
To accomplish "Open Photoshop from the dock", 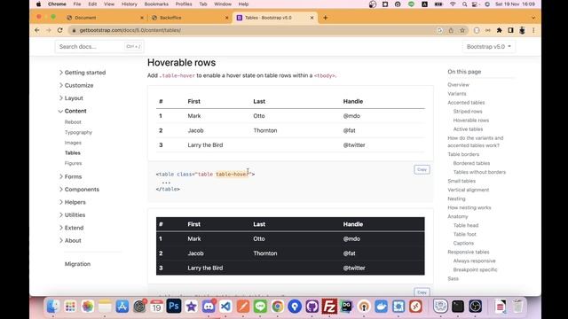I will pos(174,307).
